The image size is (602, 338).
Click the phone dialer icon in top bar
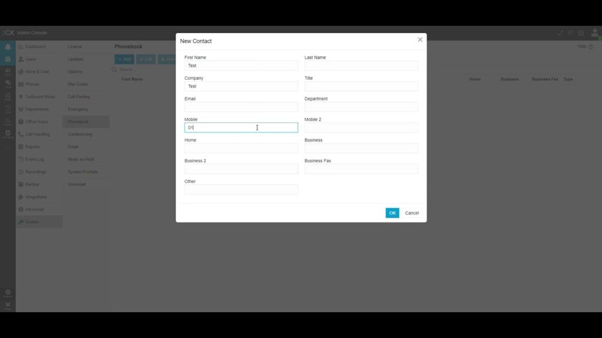560,33
